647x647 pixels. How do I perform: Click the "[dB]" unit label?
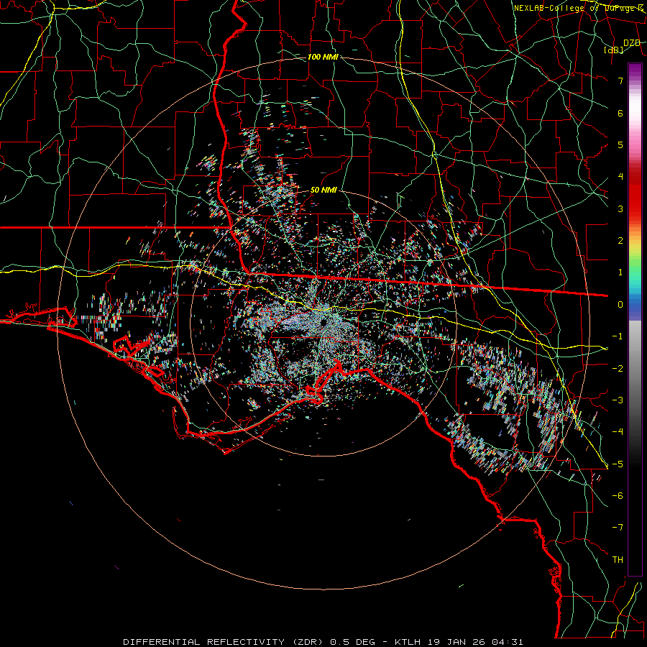pyautogui.click(x=613, y=50)
